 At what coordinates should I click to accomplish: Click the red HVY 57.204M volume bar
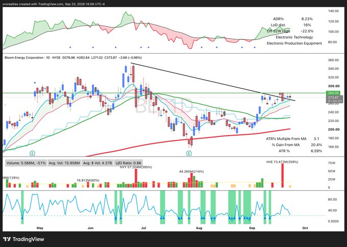(136, 178)
